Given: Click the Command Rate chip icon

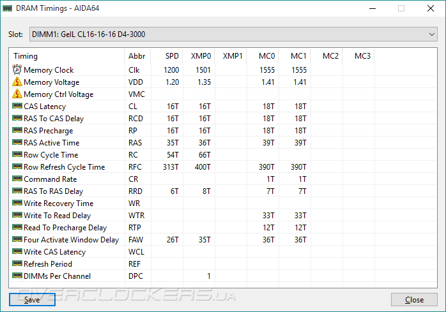Looking at the screenshot, I should 17,179.
